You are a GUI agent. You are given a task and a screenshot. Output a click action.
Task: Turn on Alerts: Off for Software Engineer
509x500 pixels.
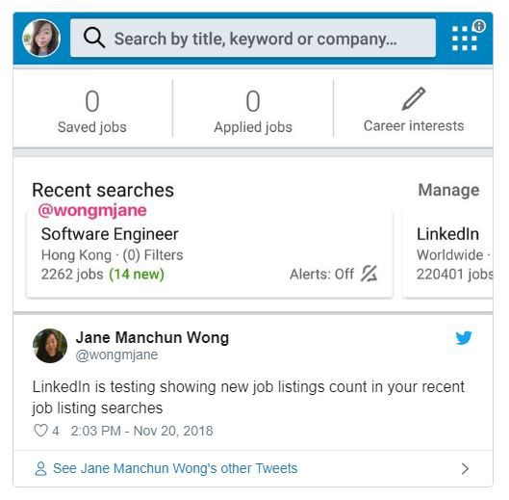333,274
